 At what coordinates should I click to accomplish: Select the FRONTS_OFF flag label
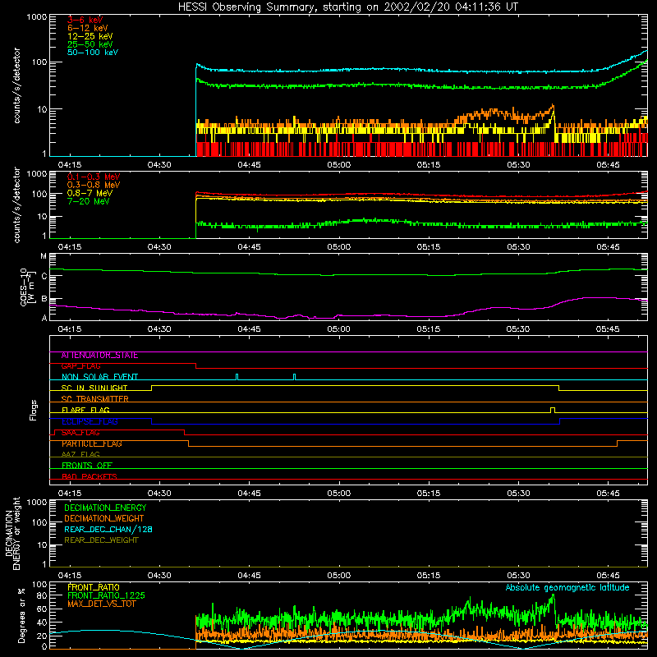coord(87,466)
